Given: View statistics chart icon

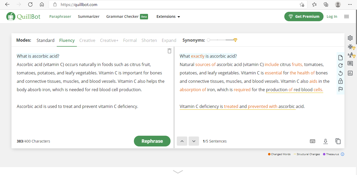Looking at the screenshot, I should 350,73.
